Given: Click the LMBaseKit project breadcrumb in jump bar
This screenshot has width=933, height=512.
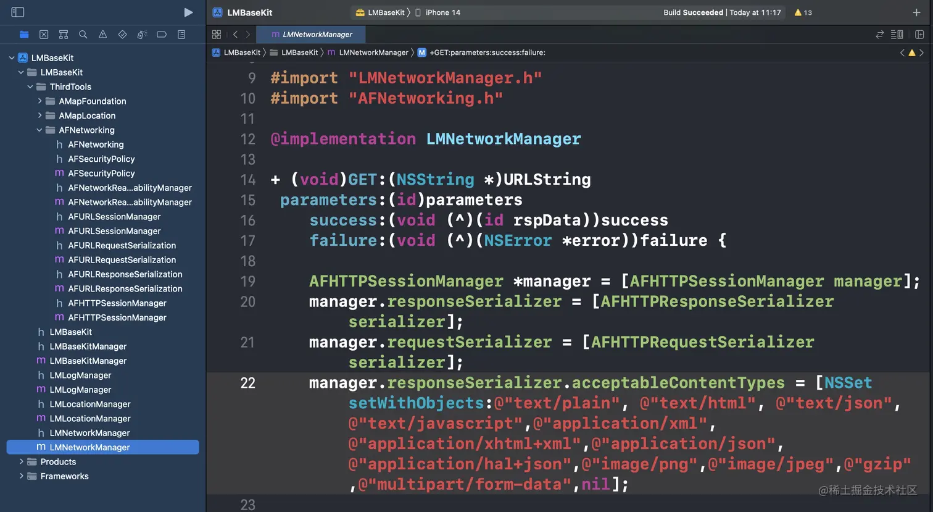Looking at the screenshot, I should pyautogui.click(x=236, y=52).
